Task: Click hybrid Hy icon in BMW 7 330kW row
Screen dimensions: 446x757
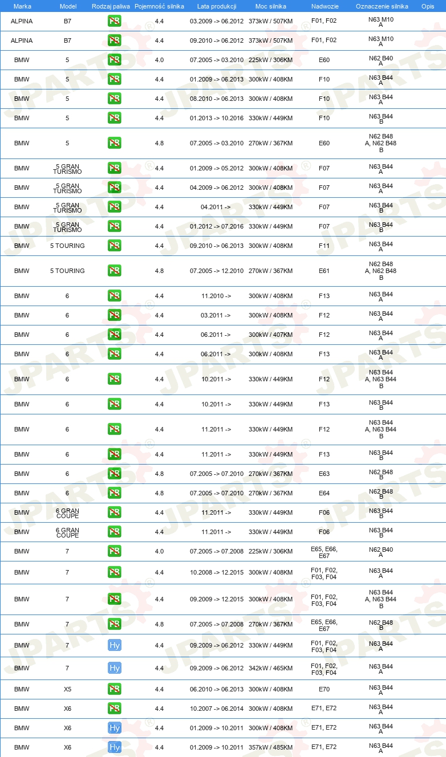Action: pyautogui.click(x=114, y=646)
